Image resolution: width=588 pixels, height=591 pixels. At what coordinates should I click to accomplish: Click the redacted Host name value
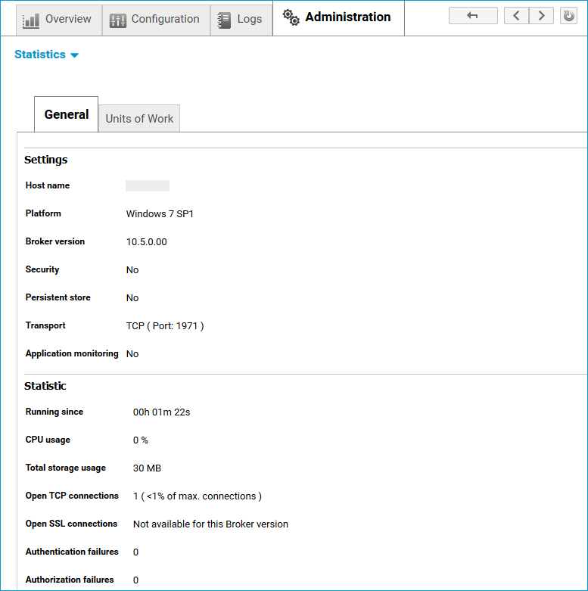(148, 186)
